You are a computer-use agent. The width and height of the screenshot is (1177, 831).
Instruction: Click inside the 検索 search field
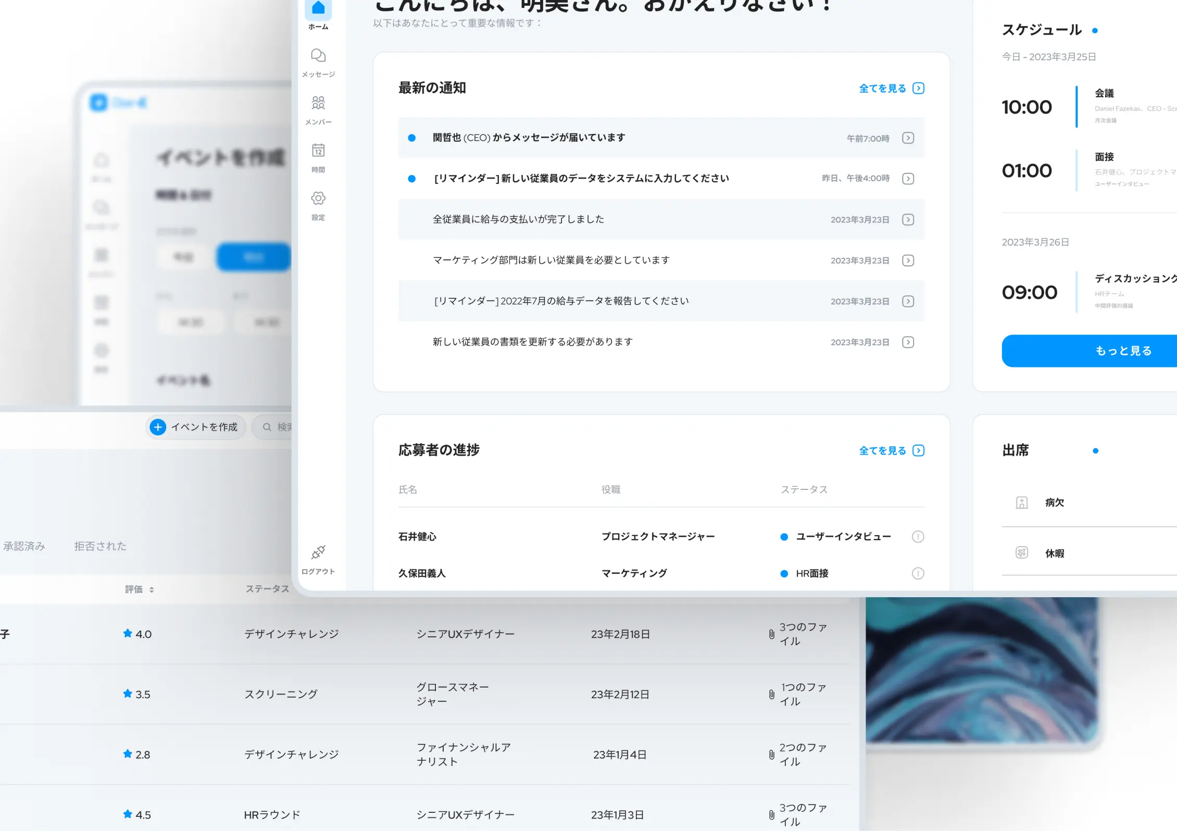279,427
